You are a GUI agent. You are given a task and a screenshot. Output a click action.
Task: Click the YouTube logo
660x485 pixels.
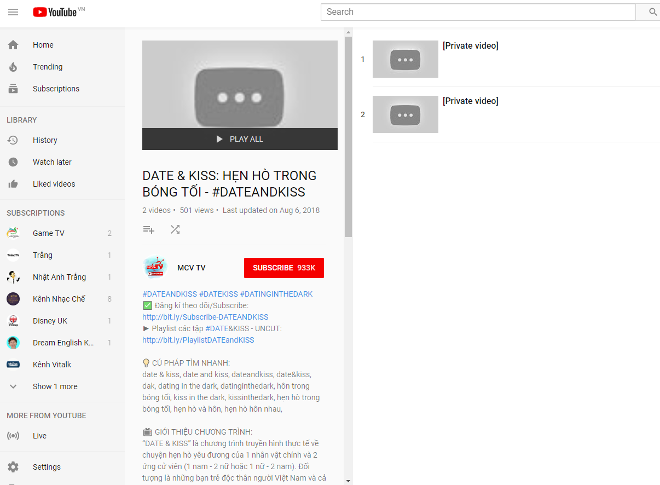click(55, 12)
